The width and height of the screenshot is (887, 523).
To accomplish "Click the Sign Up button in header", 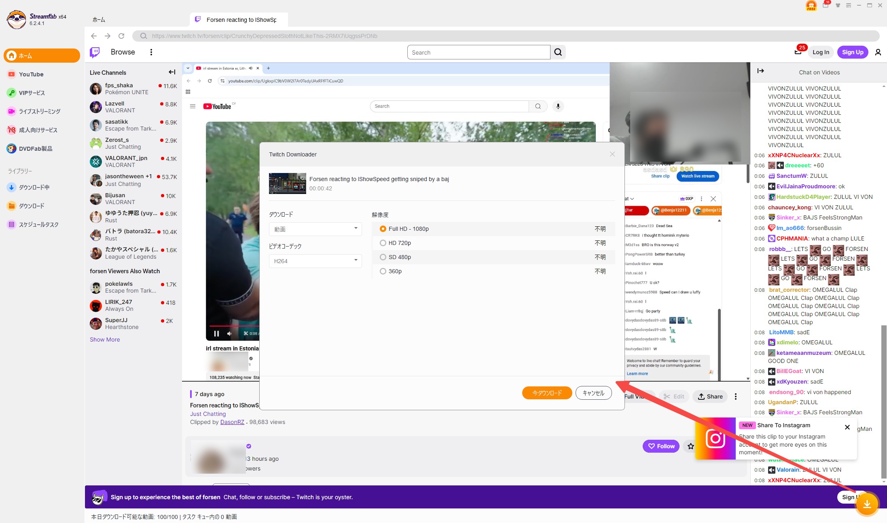I will tap(853, 52).
